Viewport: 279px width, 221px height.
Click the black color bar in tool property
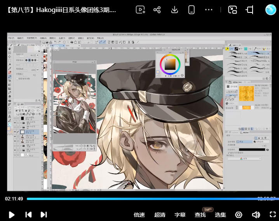pyautogui.click(x=252, y=150)
